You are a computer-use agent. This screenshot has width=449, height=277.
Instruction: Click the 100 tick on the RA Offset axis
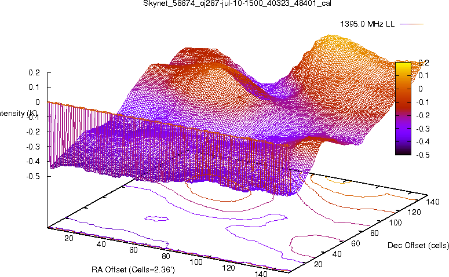tap(196, 262)
